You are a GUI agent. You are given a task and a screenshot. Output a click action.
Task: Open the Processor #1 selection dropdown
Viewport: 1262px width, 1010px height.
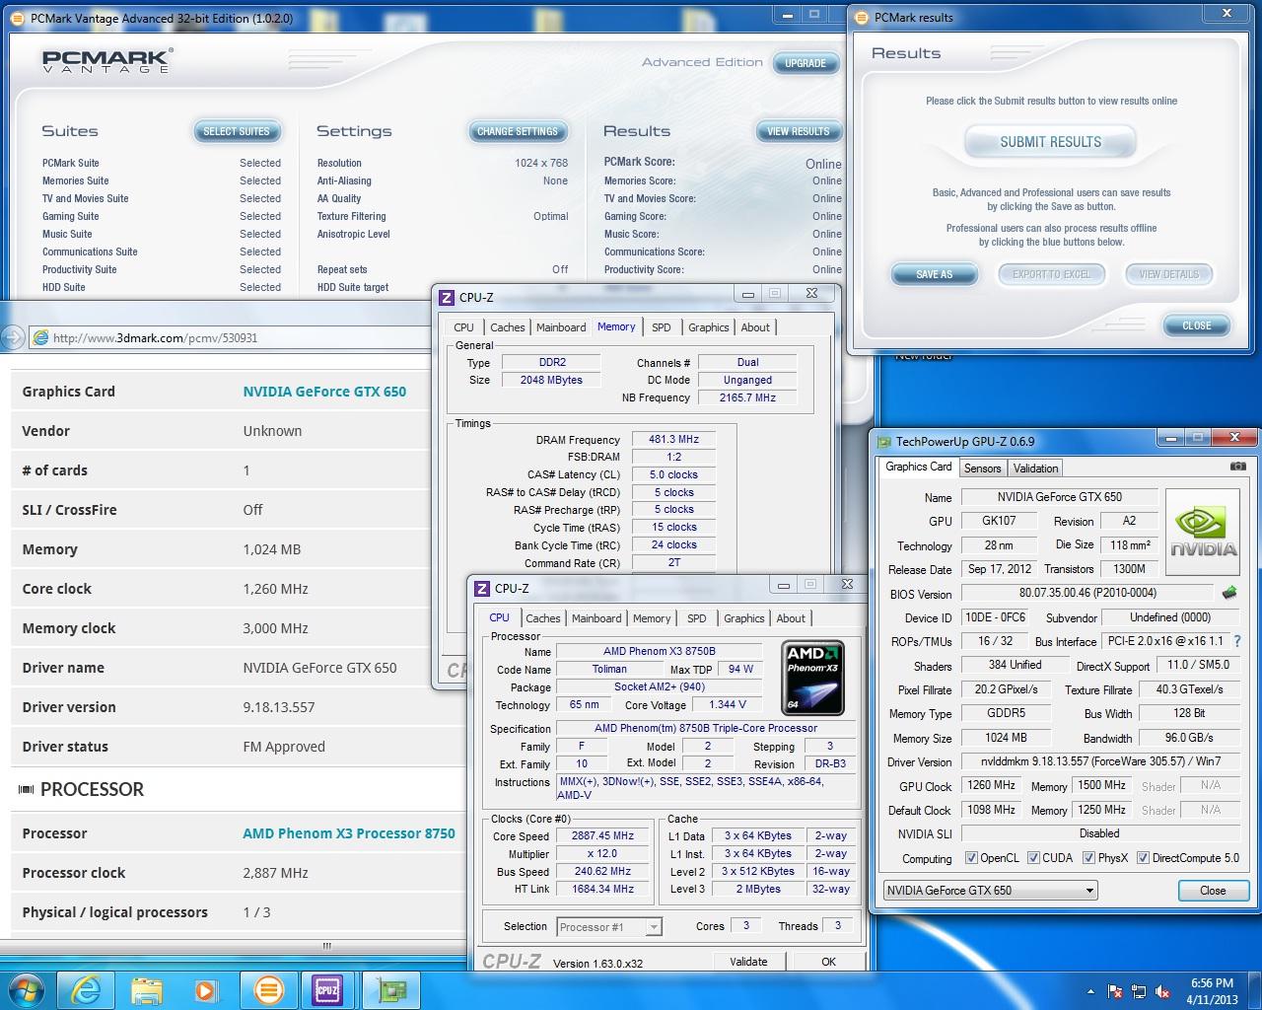[x=608, y=927]
